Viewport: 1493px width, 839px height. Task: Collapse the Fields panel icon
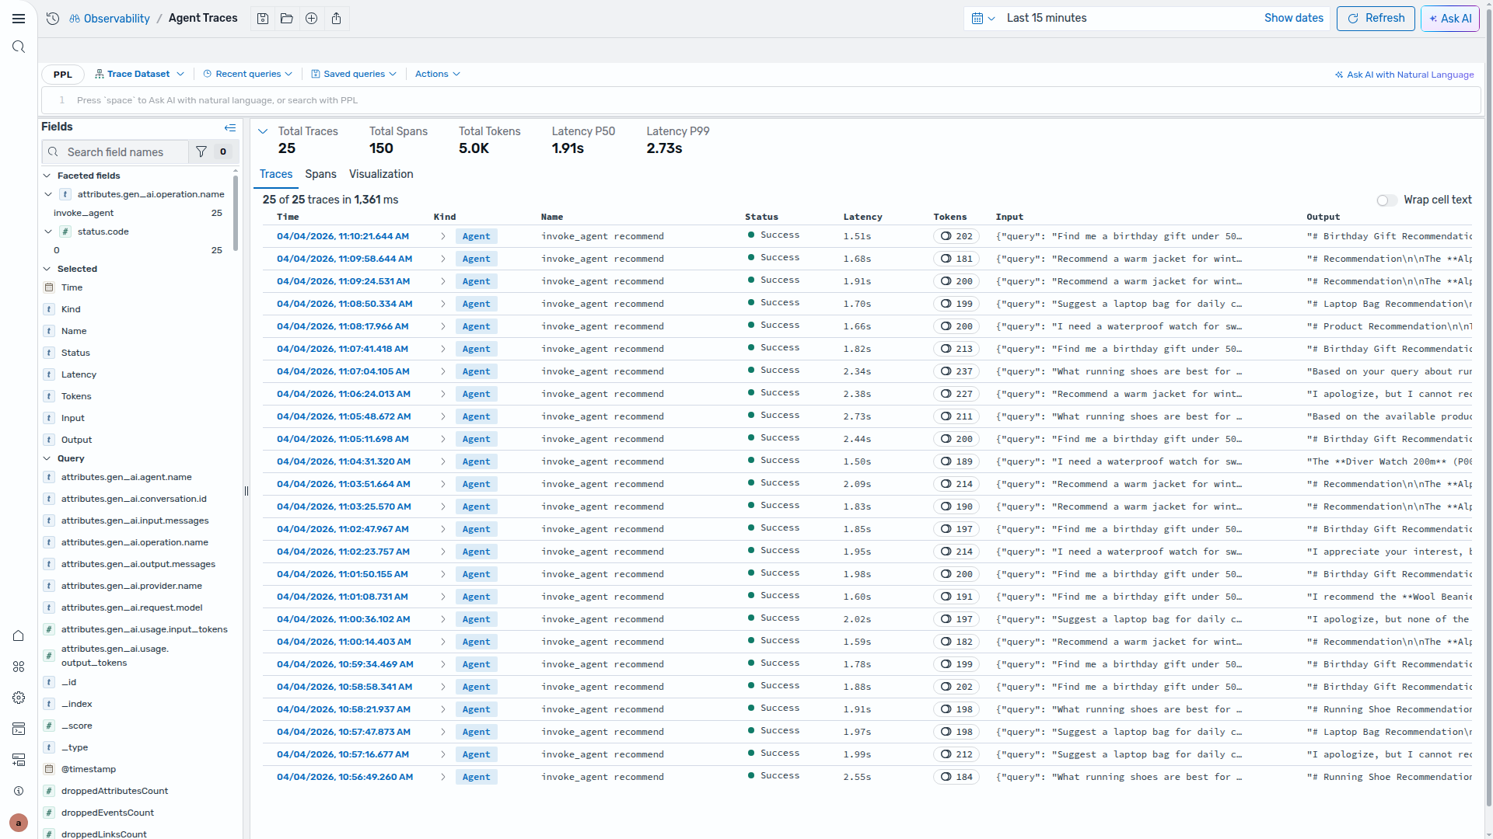point(230,127)
